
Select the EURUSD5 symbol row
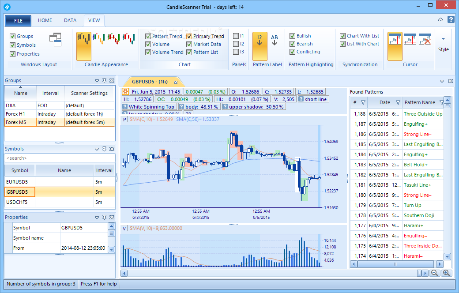60,182
